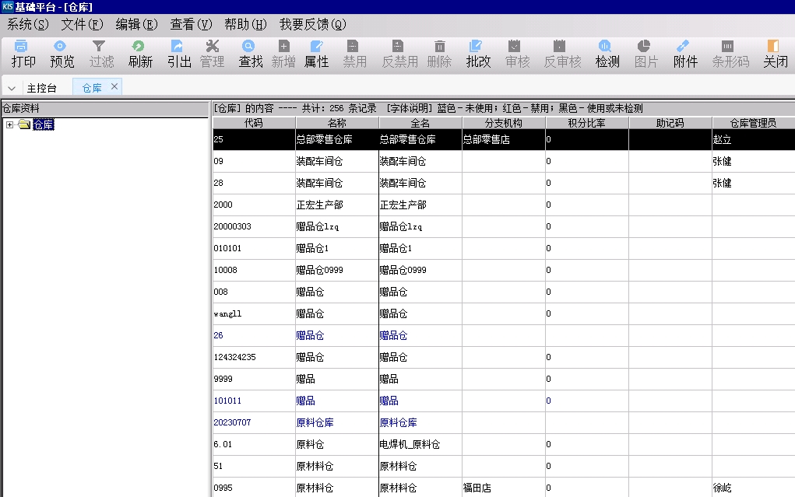Click code cell 20000303

pos(254,226)
